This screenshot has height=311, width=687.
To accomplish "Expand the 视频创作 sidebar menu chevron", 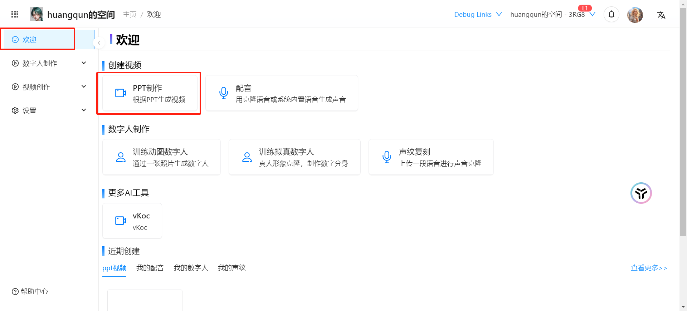I will pos(84,87).
